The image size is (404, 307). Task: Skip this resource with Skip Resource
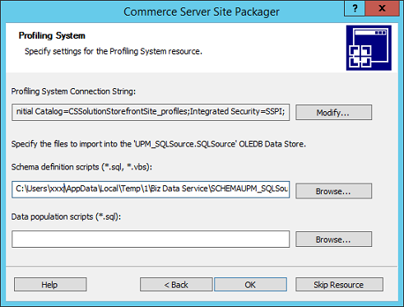[x=339, y=285]
